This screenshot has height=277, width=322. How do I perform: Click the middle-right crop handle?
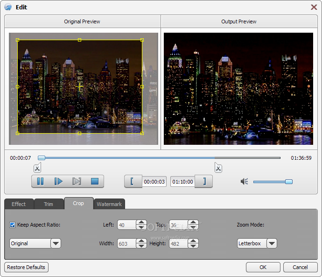142,87
